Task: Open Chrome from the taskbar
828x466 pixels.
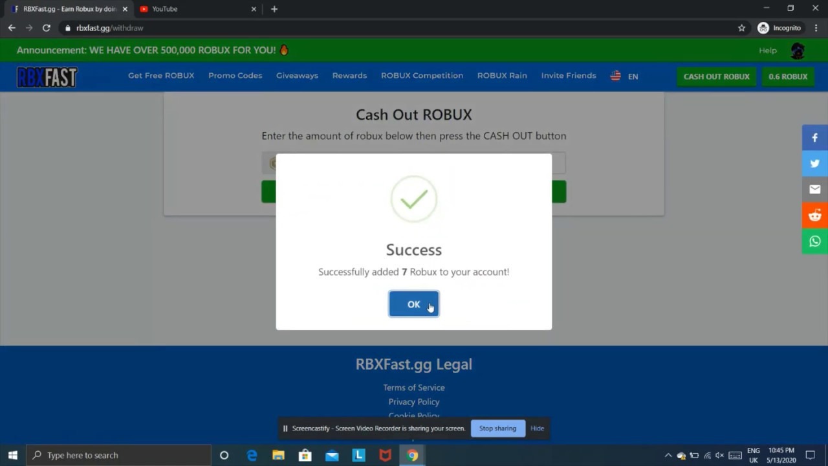Action: [412, 455]
